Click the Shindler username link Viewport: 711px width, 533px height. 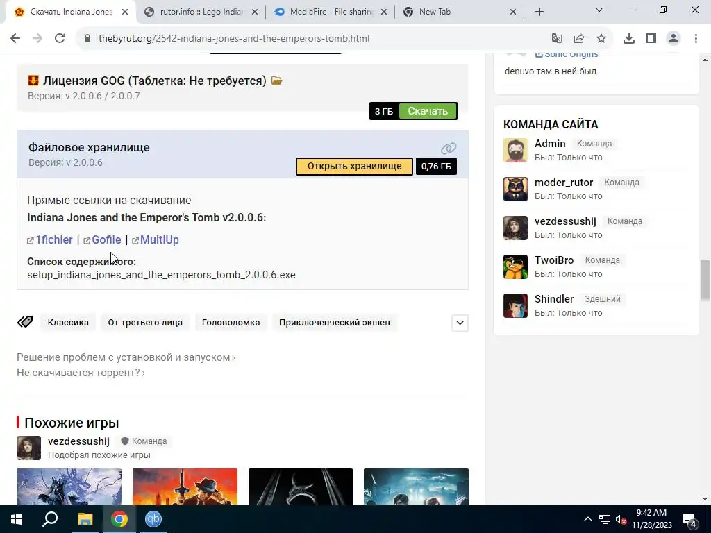554,299
